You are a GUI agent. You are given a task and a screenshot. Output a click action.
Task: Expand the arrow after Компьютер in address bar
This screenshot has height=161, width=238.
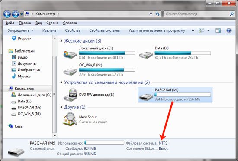pyautogui.click(x=58, y=14)
